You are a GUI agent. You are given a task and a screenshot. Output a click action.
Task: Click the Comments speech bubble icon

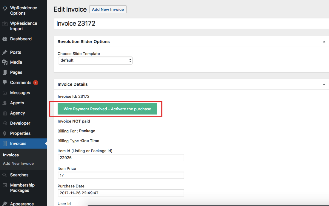[5, 83]
